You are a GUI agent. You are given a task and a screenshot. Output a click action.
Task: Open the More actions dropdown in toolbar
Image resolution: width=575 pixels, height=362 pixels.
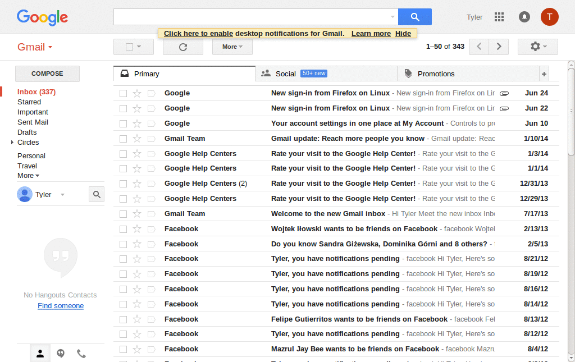232,47
